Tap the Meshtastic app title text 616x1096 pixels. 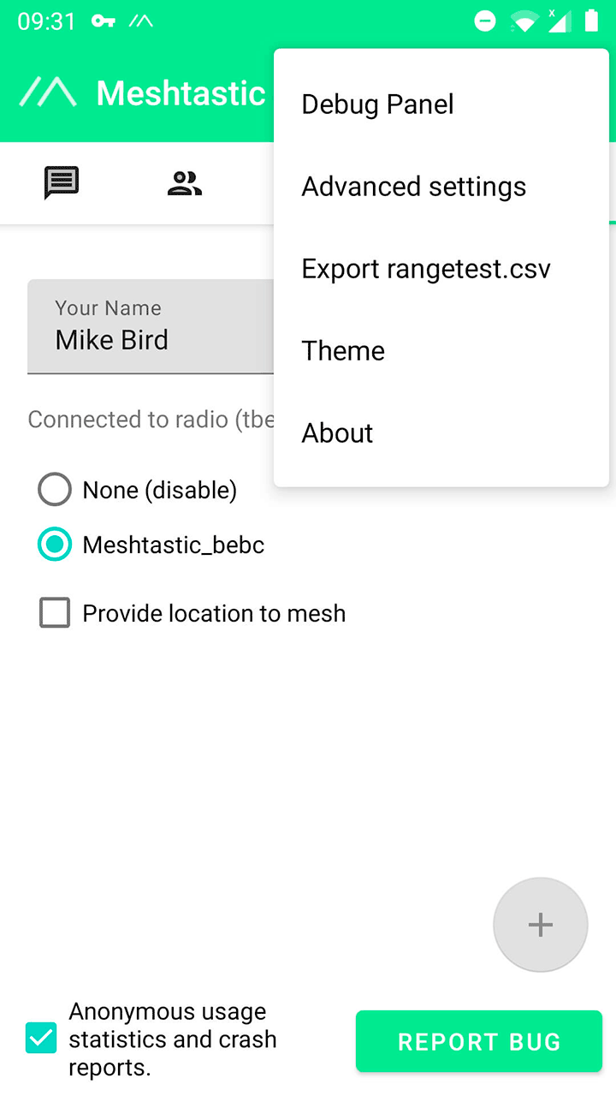181,93
